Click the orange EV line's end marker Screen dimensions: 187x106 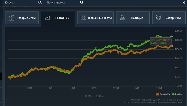pos(173,46)
